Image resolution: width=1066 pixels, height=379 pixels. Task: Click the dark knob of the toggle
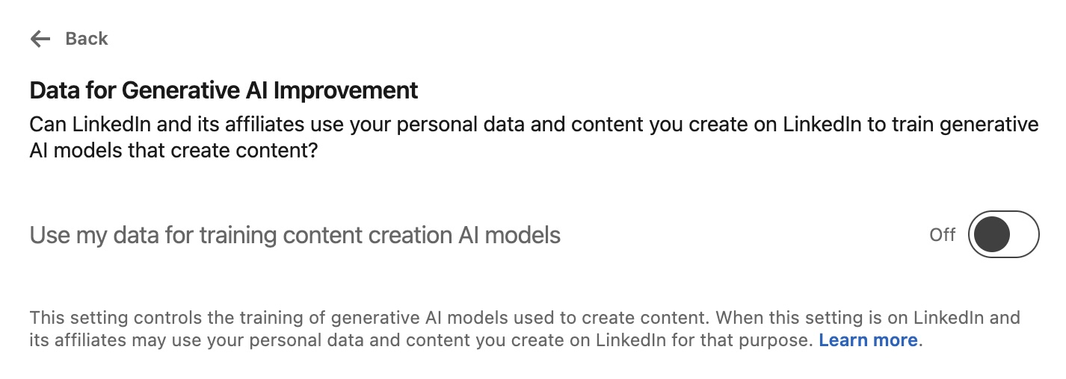click(990, 235)
